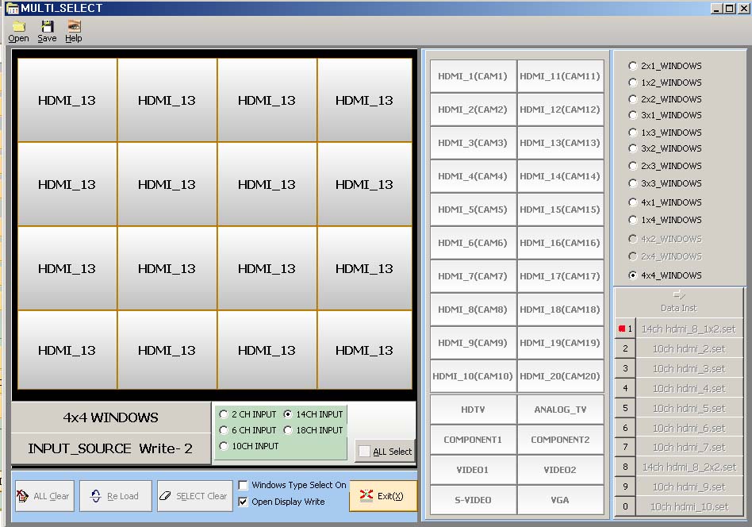Select source HDMI_11(CAM11)

coord(560,76)
